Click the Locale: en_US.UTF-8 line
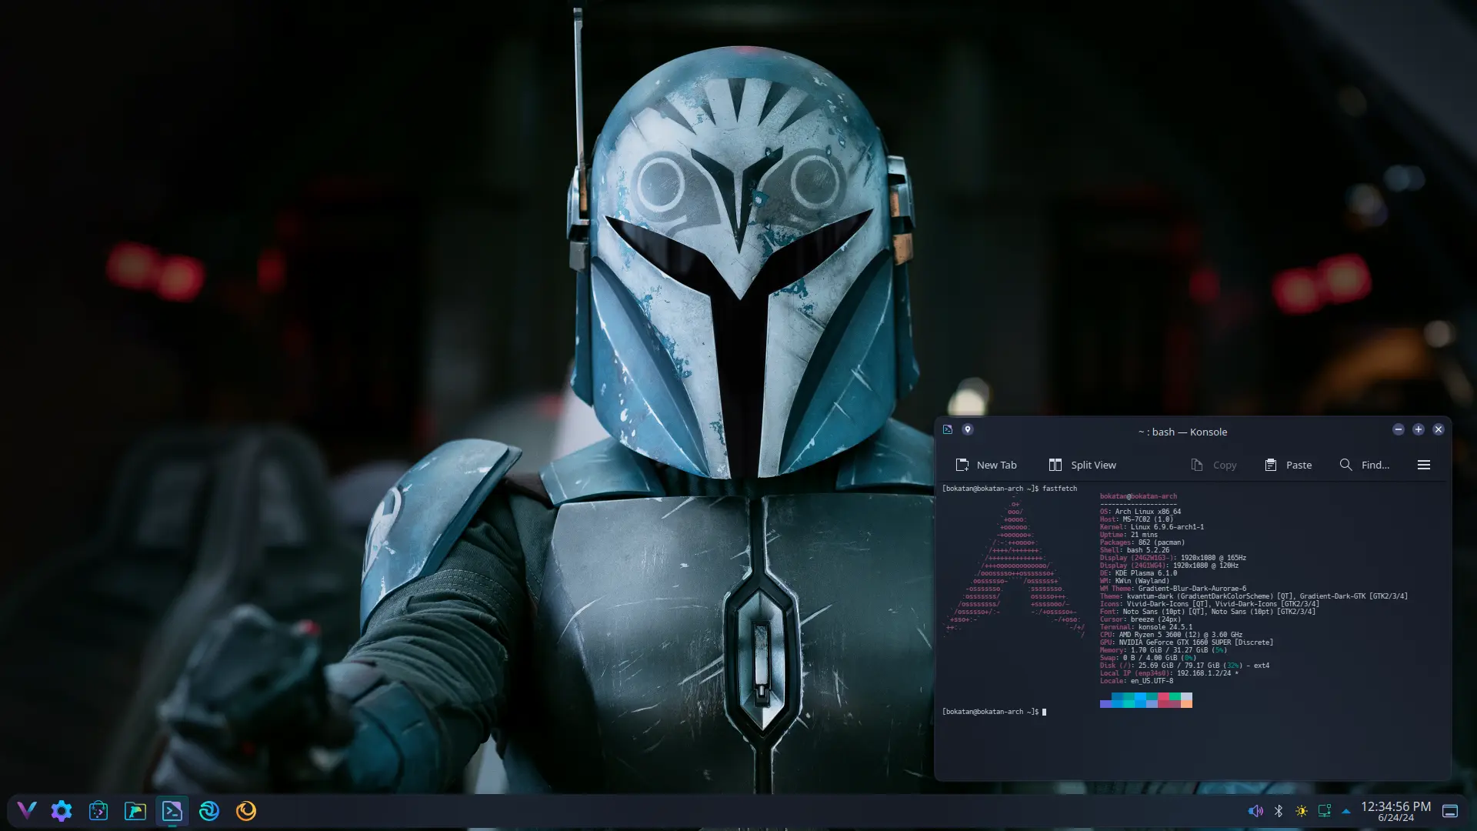The width and height of the screenshot is (1477, 831). (1136, 681)
